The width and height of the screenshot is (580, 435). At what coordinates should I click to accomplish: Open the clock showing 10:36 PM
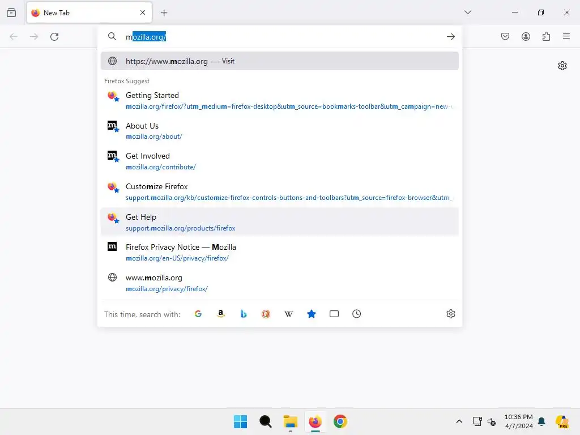(519, 421)
